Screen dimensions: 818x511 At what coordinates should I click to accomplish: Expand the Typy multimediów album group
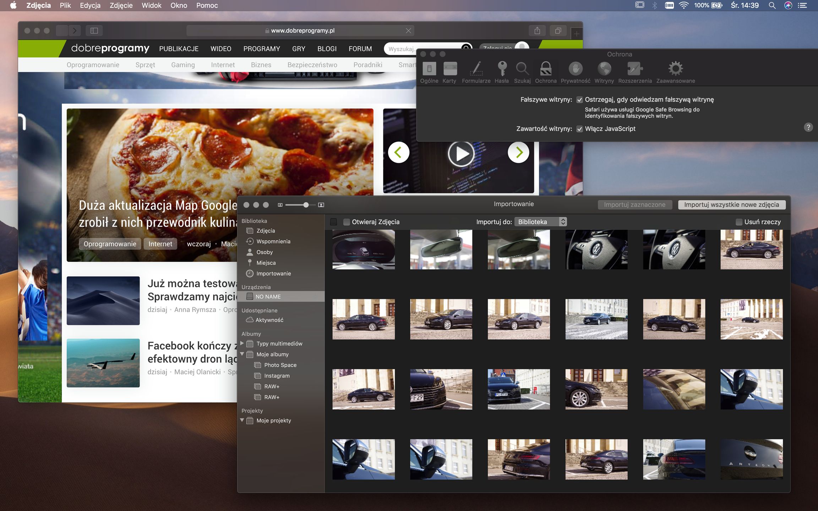tap(242, 343)
